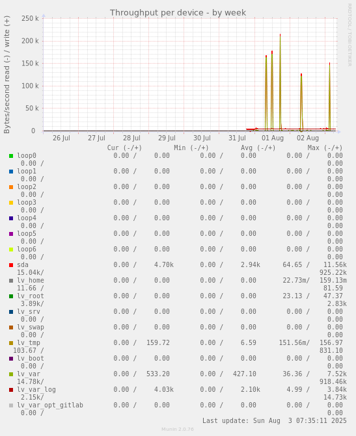
Task: Click the lv_root green color swatch
Action: tap(11, 296)
